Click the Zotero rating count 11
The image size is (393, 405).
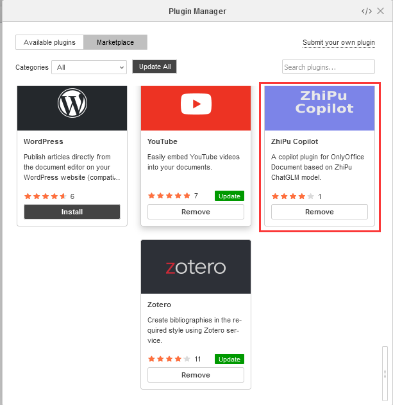coord(197,359)
